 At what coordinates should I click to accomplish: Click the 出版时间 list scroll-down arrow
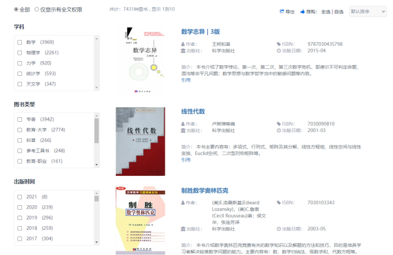[97, 242]
